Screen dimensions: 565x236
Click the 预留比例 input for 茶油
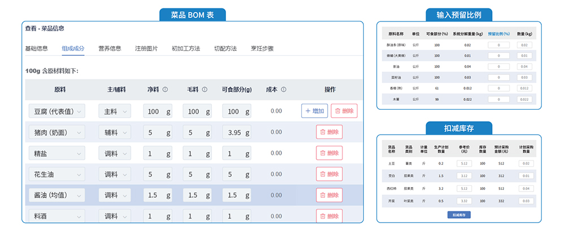(x=498, y=66)
